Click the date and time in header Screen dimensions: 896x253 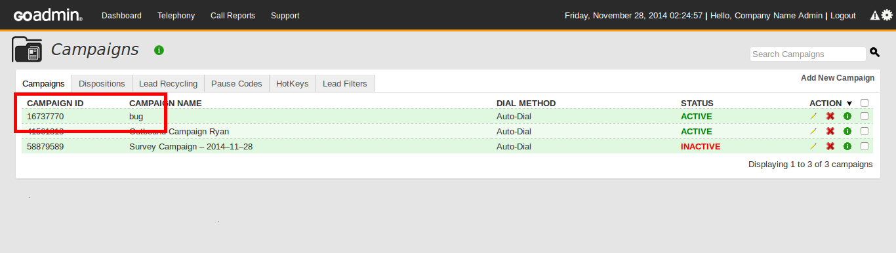click(x=634, y=16)
